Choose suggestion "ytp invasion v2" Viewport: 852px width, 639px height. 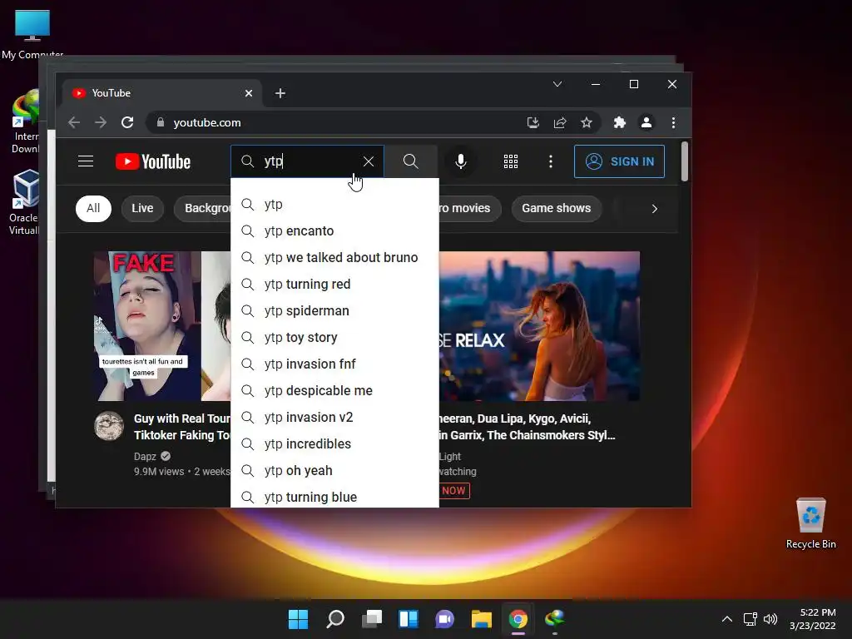click(x=334, y=418)
